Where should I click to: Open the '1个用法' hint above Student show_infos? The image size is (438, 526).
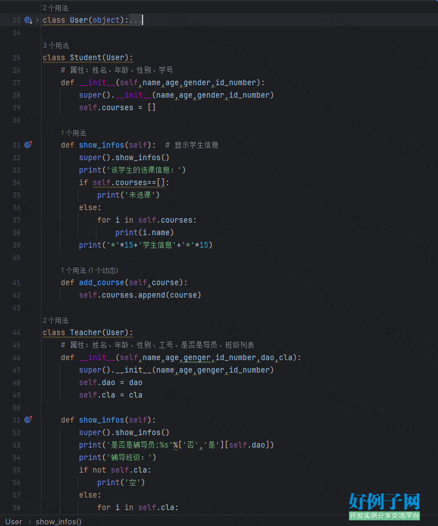(x=73, y=133)
